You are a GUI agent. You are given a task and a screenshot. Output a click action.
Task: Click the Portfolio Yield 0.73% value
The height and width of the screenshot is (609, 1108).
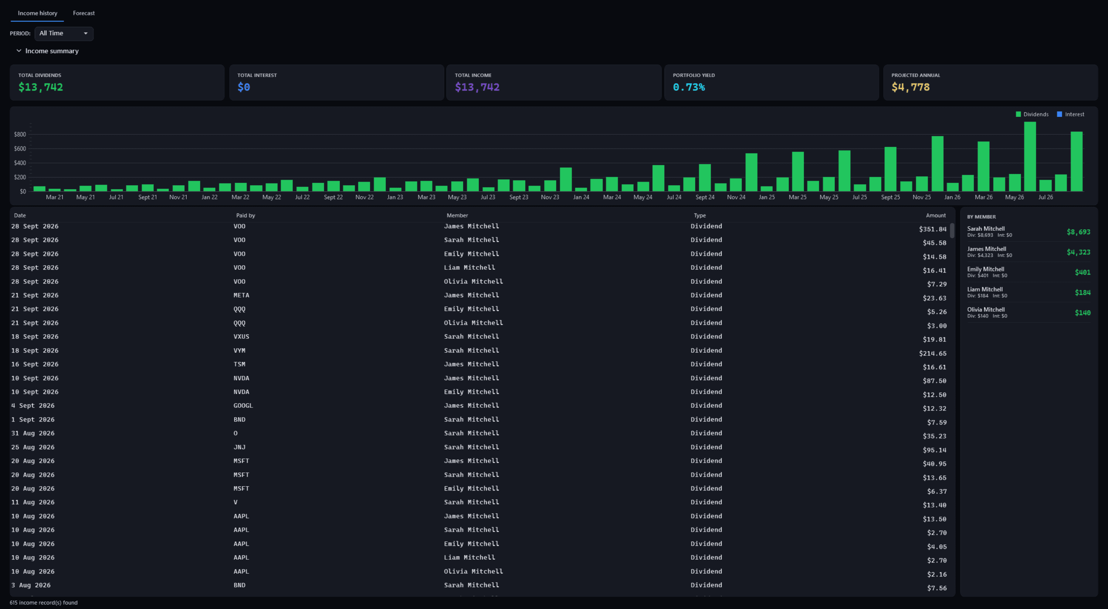pos(689,87)
